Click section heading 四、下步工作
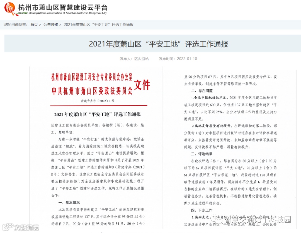Viewport: 301px width, 233px height. tap(202, 210)
